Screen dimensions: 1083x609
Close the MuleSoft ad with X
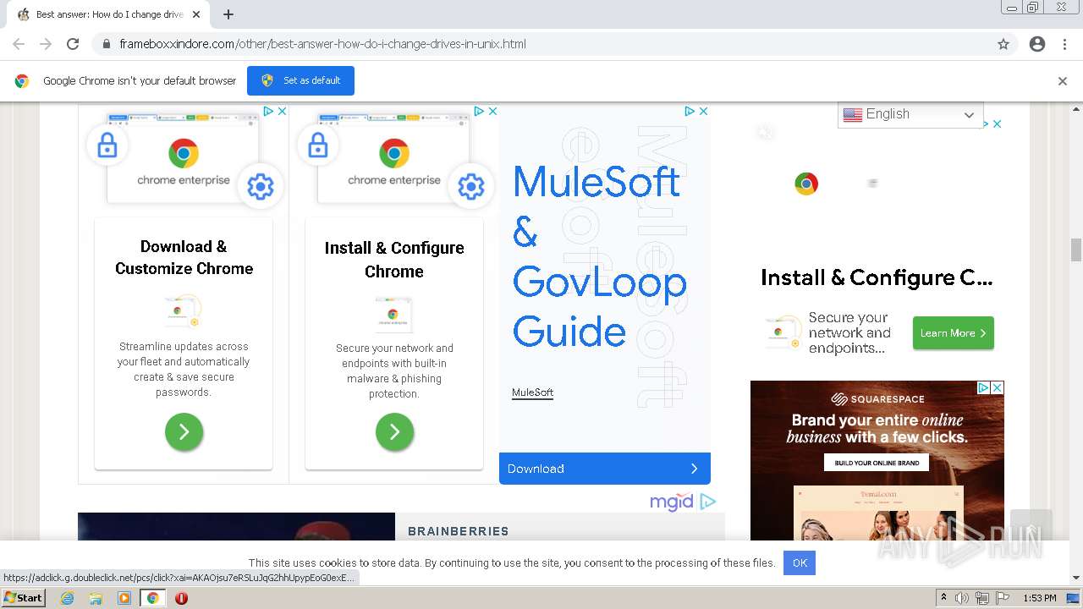coord(703,111)
